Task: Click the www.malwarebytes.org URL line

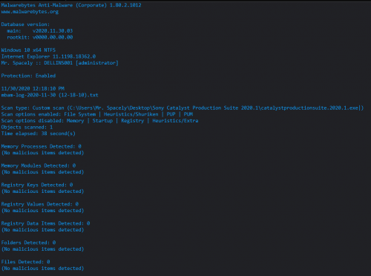Action: [30, 12]
